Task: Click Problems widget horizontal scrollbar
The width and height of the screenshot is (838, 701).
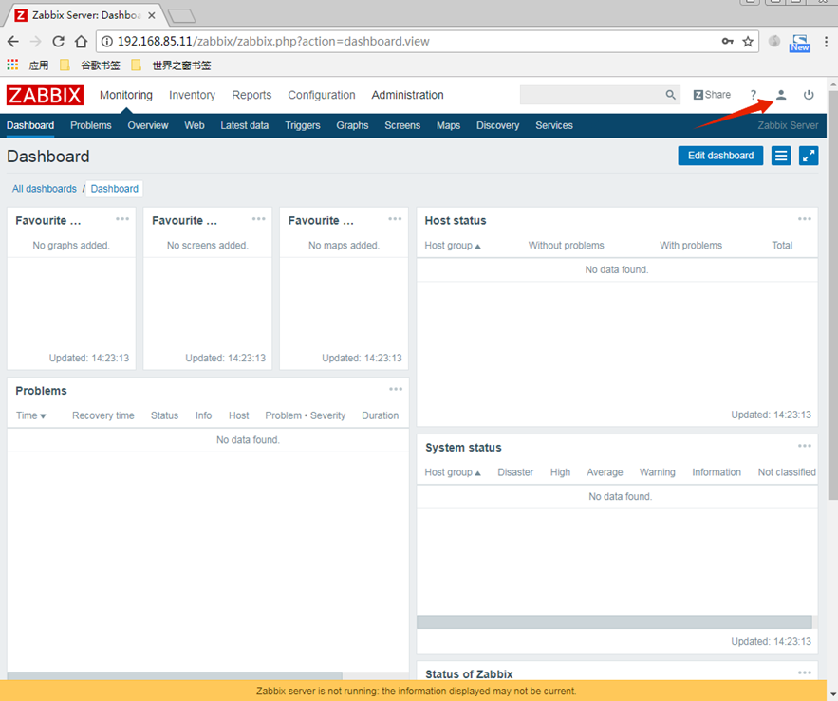Action: pos(175,676)
